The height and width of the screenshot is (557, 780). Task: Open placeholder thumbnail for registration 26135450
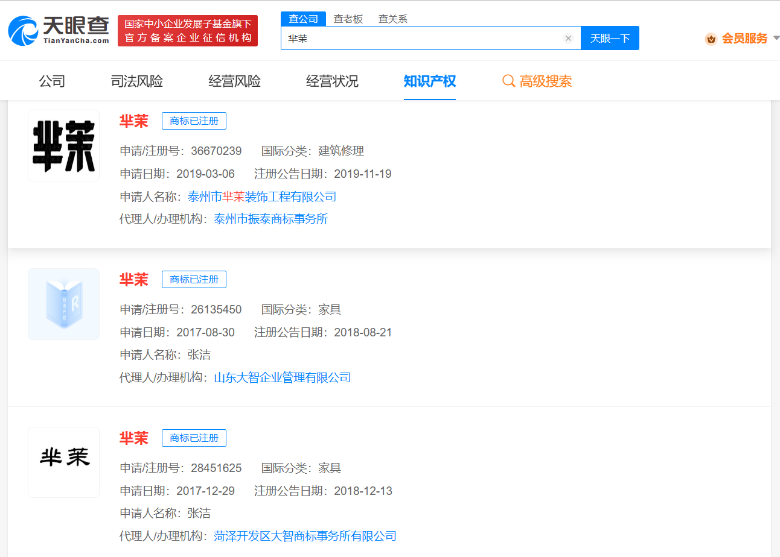(x=63, y=304)
